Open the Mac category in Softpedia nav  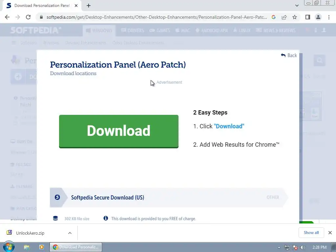(x=182, y=31)
